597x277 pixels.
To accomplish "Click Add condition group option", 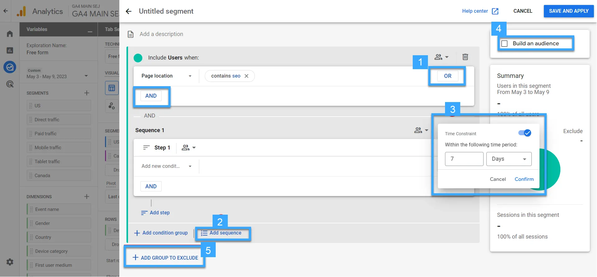I will 161,233.
